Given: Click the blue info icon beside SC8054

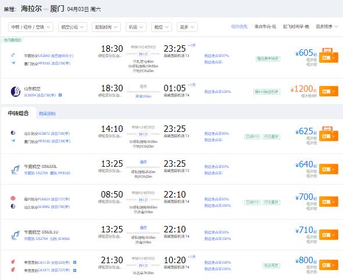Looking at the screenshot, I should click(x=60, y=95).
